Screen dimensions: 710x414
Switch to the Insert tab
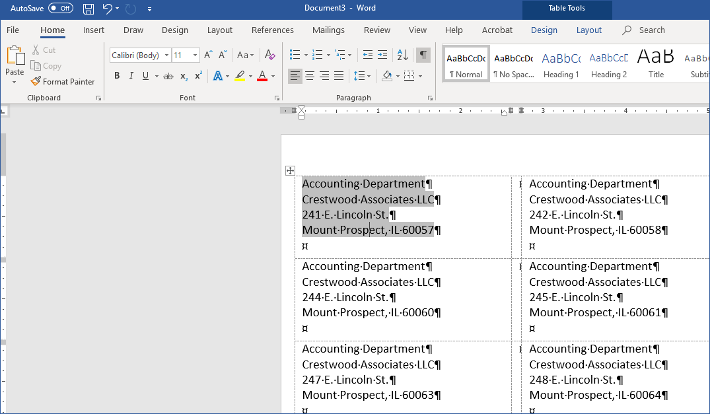pyautogui.click(x=94, y=30)
